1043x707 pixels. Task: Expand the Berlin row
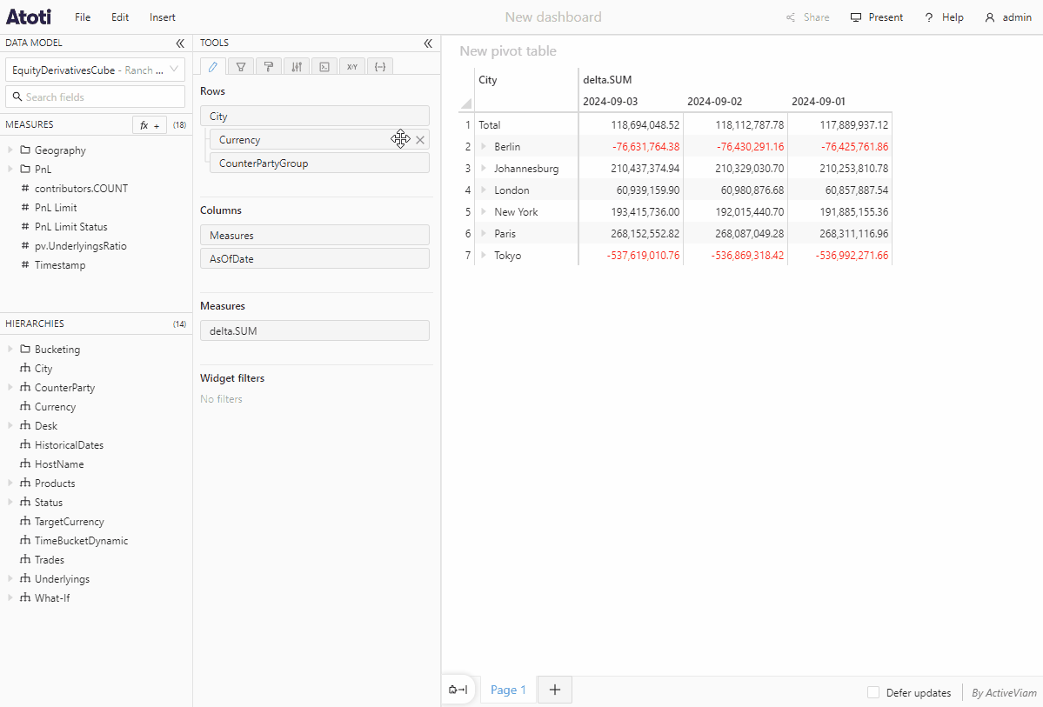[484, 146]
